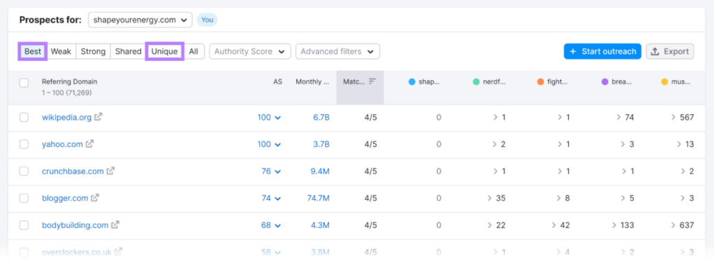Check the select-all checkbox in table header

(x=24, y=83)
